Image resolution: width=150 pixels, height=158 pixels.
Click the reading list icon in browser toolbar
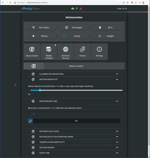coord(139,2)
